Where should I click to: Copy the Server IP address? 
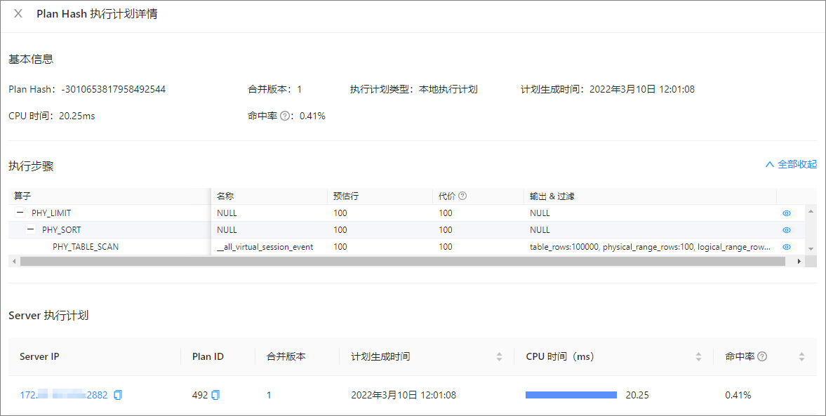pyautogui.click(x=118, y=395)
